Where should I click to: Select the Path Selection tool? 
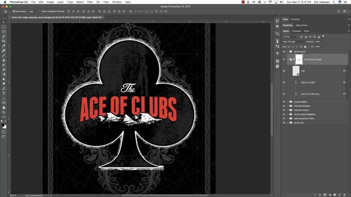[4, 98]
